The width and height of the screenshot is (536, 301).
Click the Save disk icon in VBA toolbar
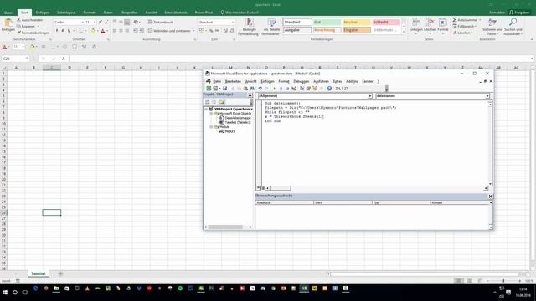(224, 89)
